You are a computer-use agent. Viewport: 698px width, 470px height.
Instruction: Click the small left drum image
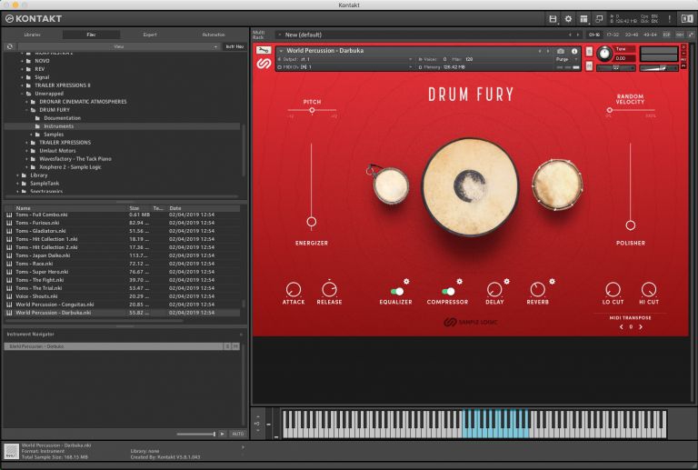[391, 185]
